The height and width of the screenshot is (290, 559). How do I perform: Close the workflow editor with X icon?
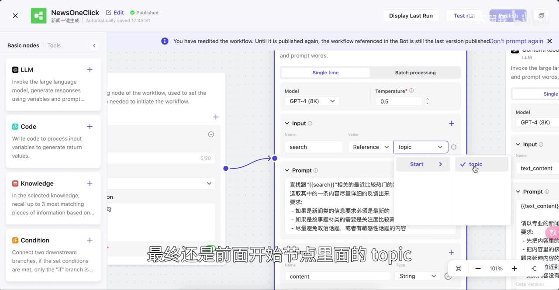click(15, 16)
